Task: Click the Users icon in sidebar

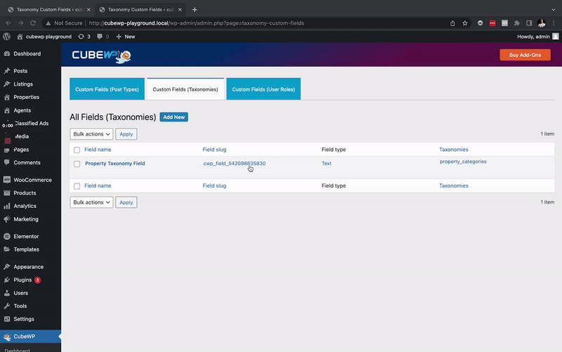Action: (x=7, y=293)
